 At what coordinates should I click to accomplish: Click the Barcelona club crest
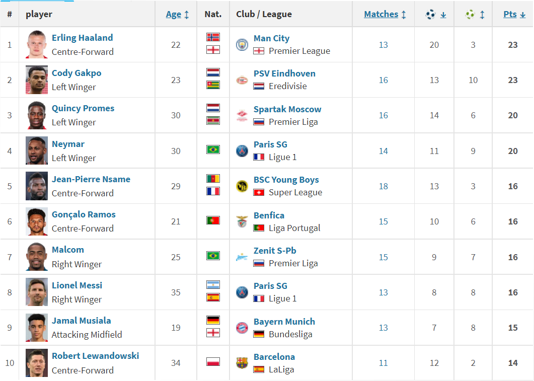tap(242, 363)
